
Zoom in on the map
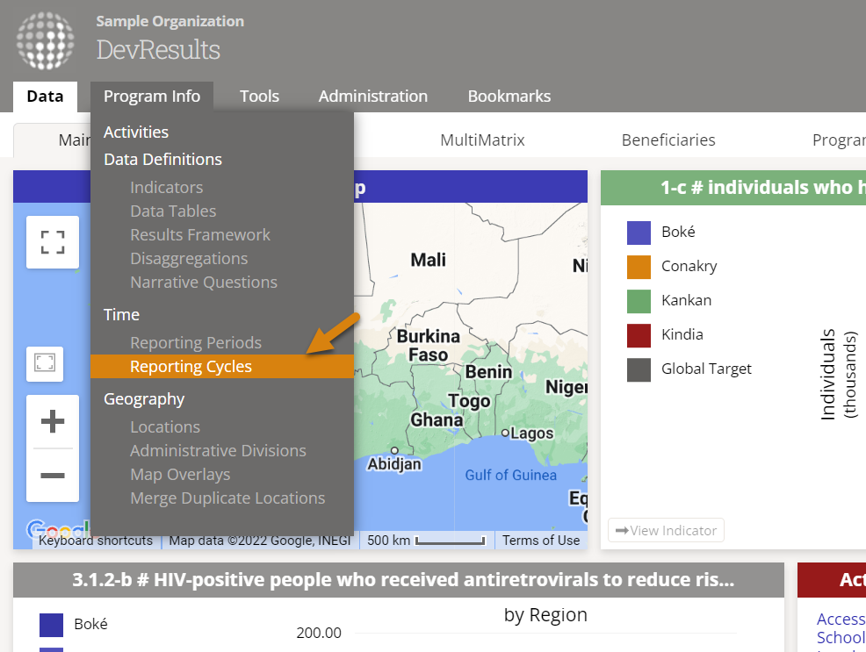(x=53, y=422)
